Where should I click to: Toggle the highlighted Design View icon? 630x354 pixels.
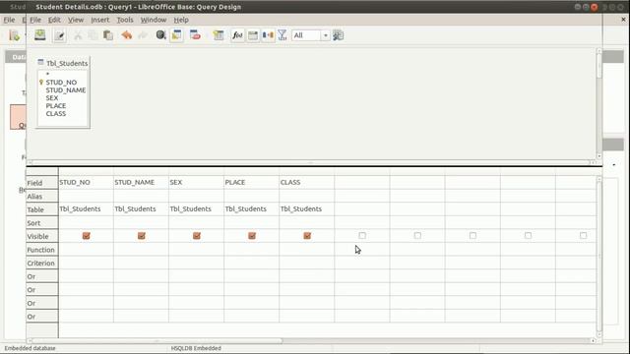coord(176,35)
